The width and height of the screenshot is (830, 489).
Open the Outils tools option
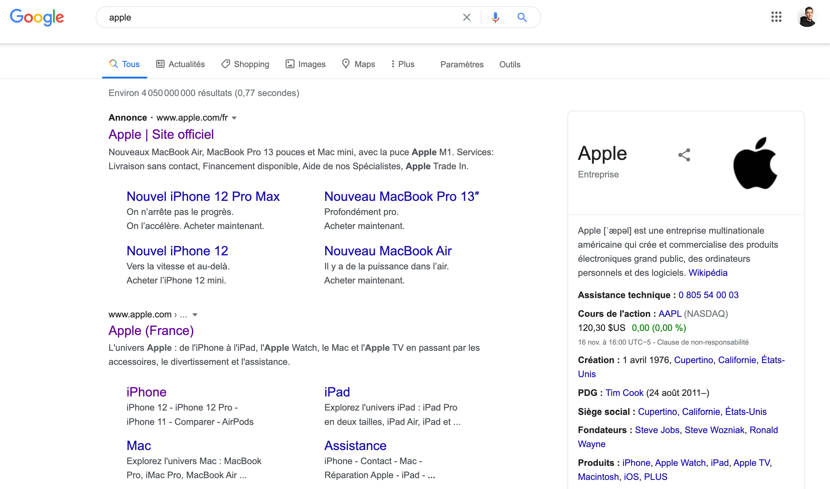point(510,64)
